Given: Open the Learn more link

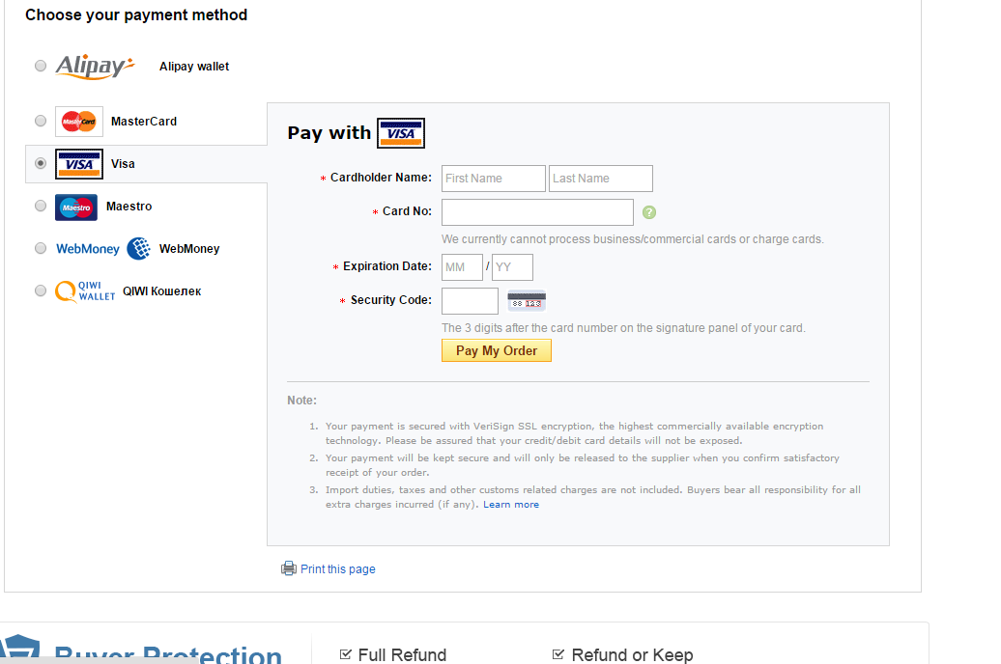Looking at the screenshot, I should 511,505.
